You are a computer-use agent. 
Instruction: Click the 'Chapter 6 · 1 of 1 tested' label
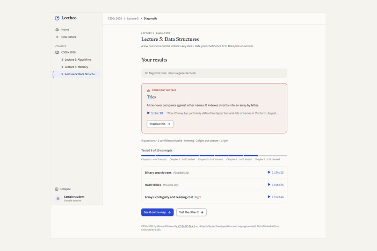pyautogui.click(x=239, y=159)
